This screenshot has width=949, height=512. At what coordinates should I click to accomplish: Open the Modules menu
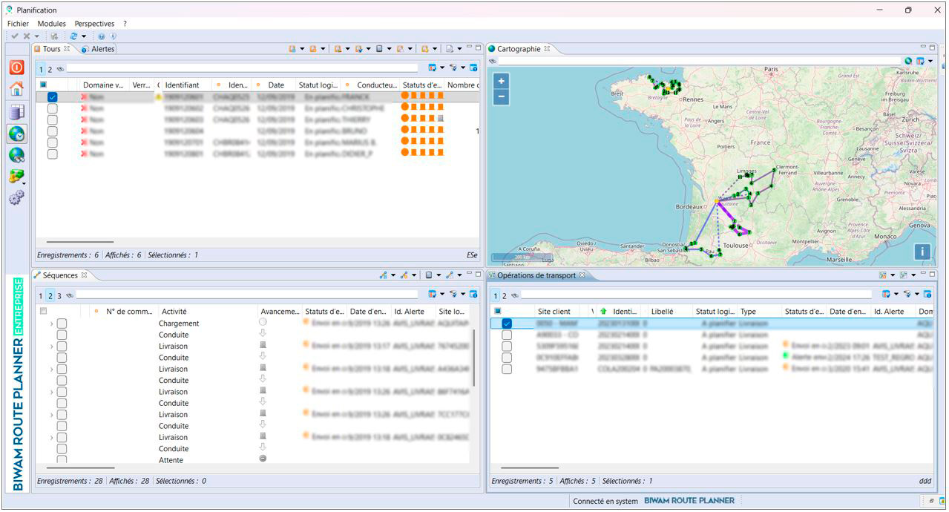pos(50,23)
